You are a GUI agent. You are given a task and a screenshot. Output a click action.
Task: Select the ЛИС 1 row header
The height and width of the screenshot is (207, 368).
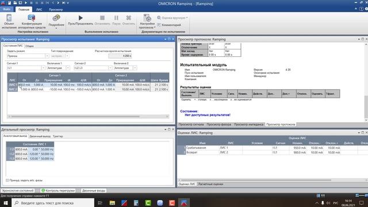tap(13, 85)
